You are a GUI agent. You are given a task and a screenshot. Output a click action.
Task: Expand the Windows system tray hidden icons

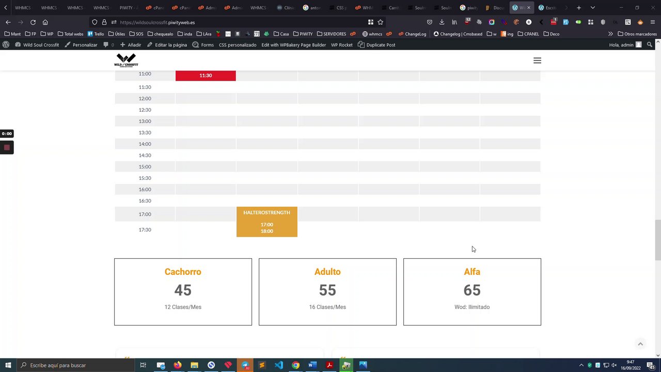pyautogui.click(x=581, y=365)
